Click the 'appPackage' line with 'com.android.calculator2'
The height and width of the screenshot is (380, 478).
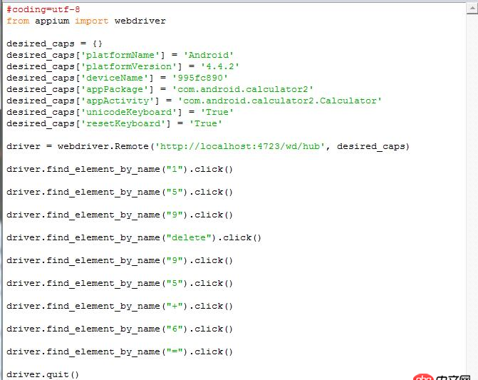(x=160, y=89)
